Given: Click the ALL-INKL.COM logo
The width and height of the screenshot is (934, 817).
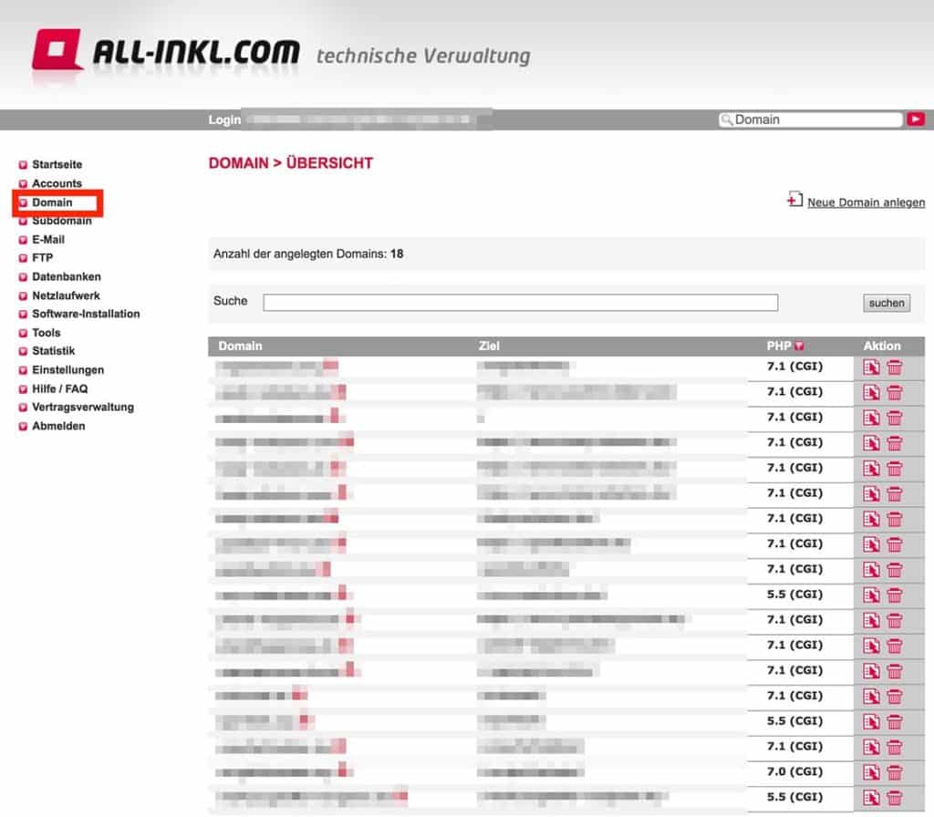Looking at the screenshot, I should (169, 52).
